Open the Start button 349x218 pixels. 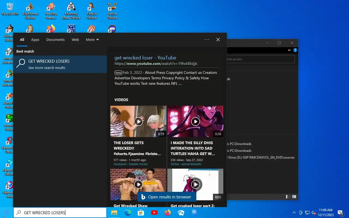coord(7,213)
